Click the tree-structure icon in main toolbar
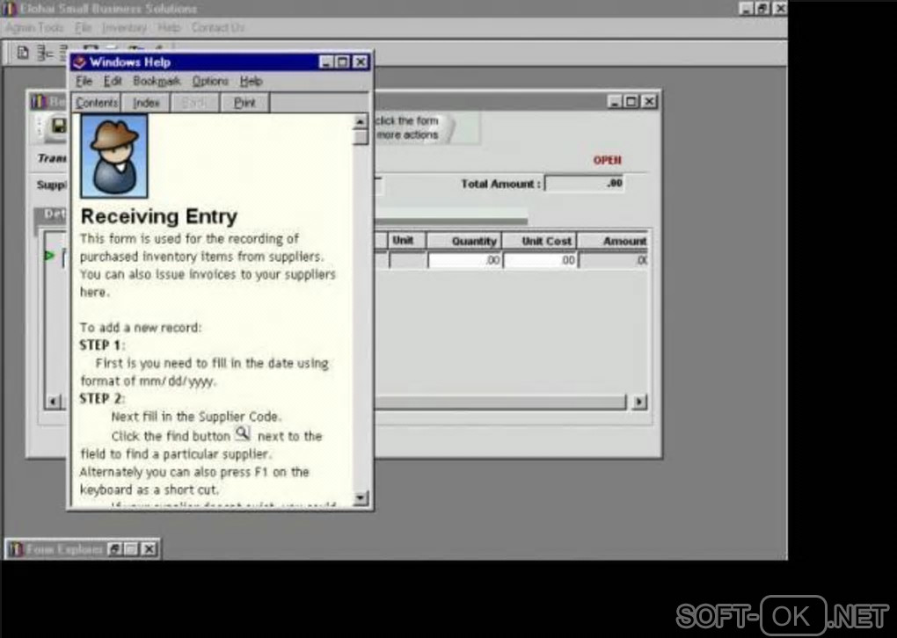The height and width of the screenshot is (638, 897). pyautogui.click(x=45, y=53)
